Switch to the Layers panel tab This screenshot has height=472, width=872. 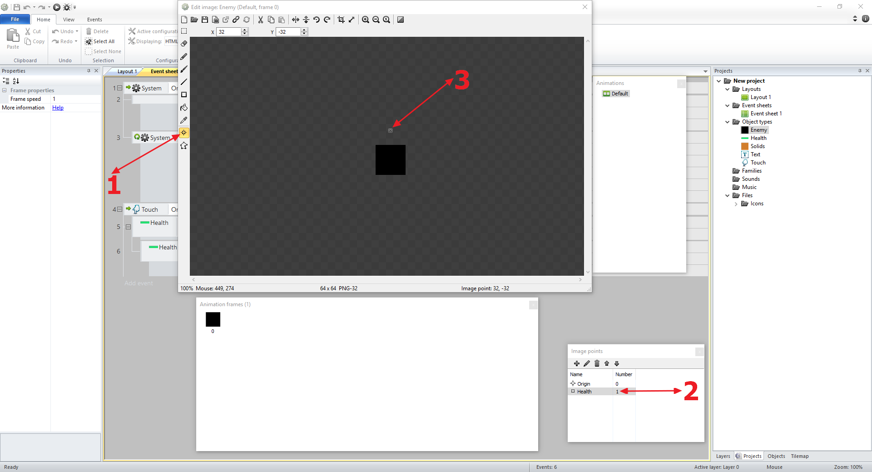tap(723, 456)
